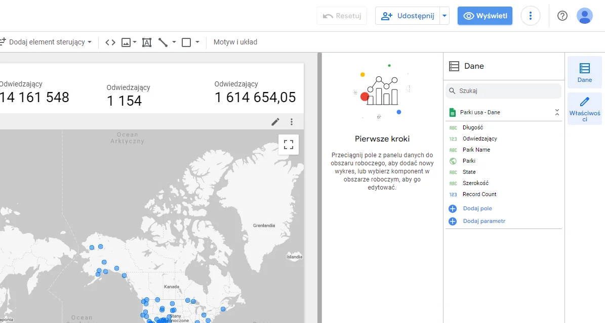Click the Ocean Arktyczny map label
605x323 pixels.
tap(127, 138)
